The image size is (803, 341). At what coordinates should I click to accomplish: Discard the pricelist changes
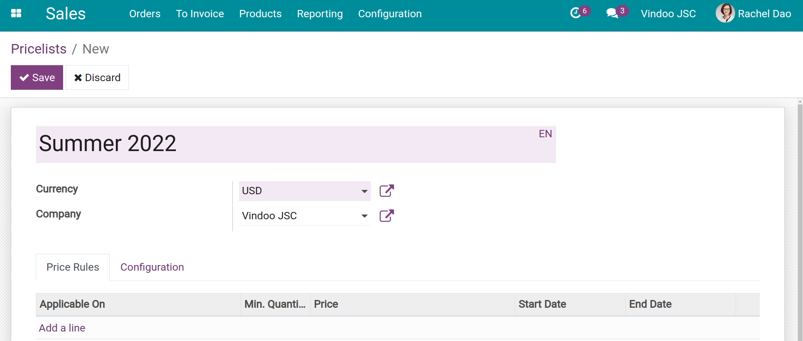[x=97, y=78]
